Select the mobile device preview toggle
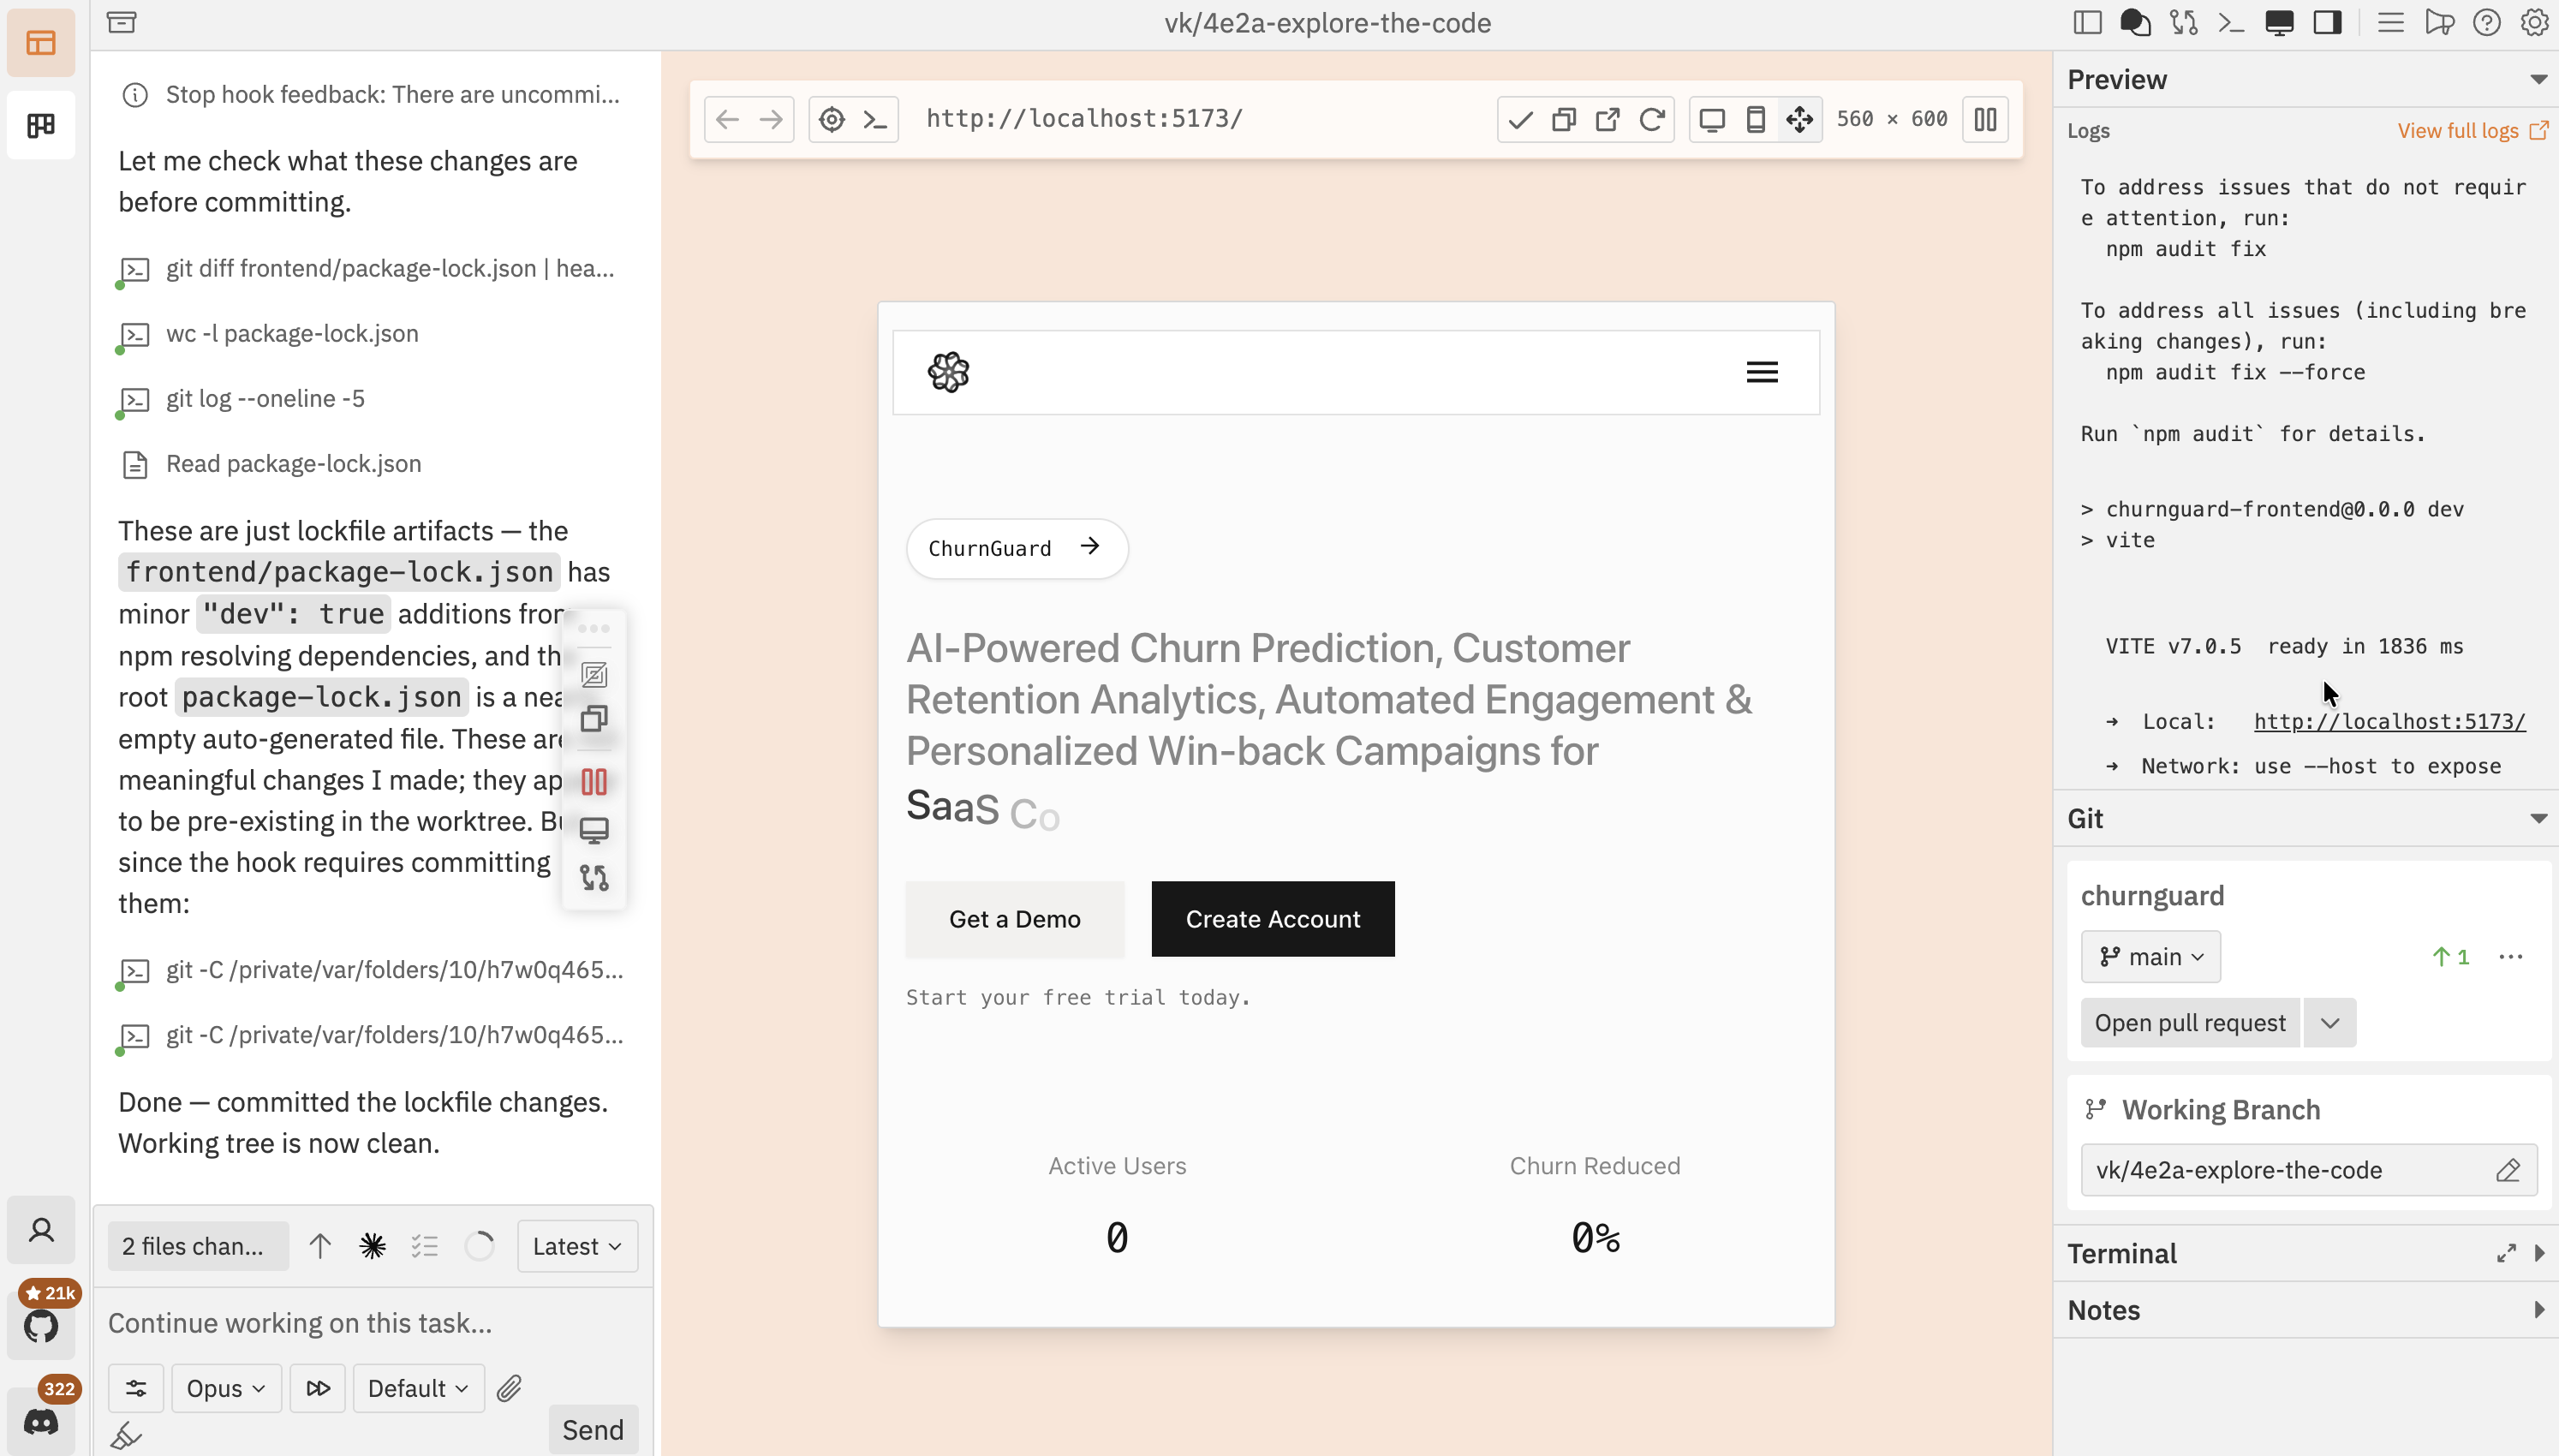This screenshot has width=2559, height=1456. pos(1757,118)
